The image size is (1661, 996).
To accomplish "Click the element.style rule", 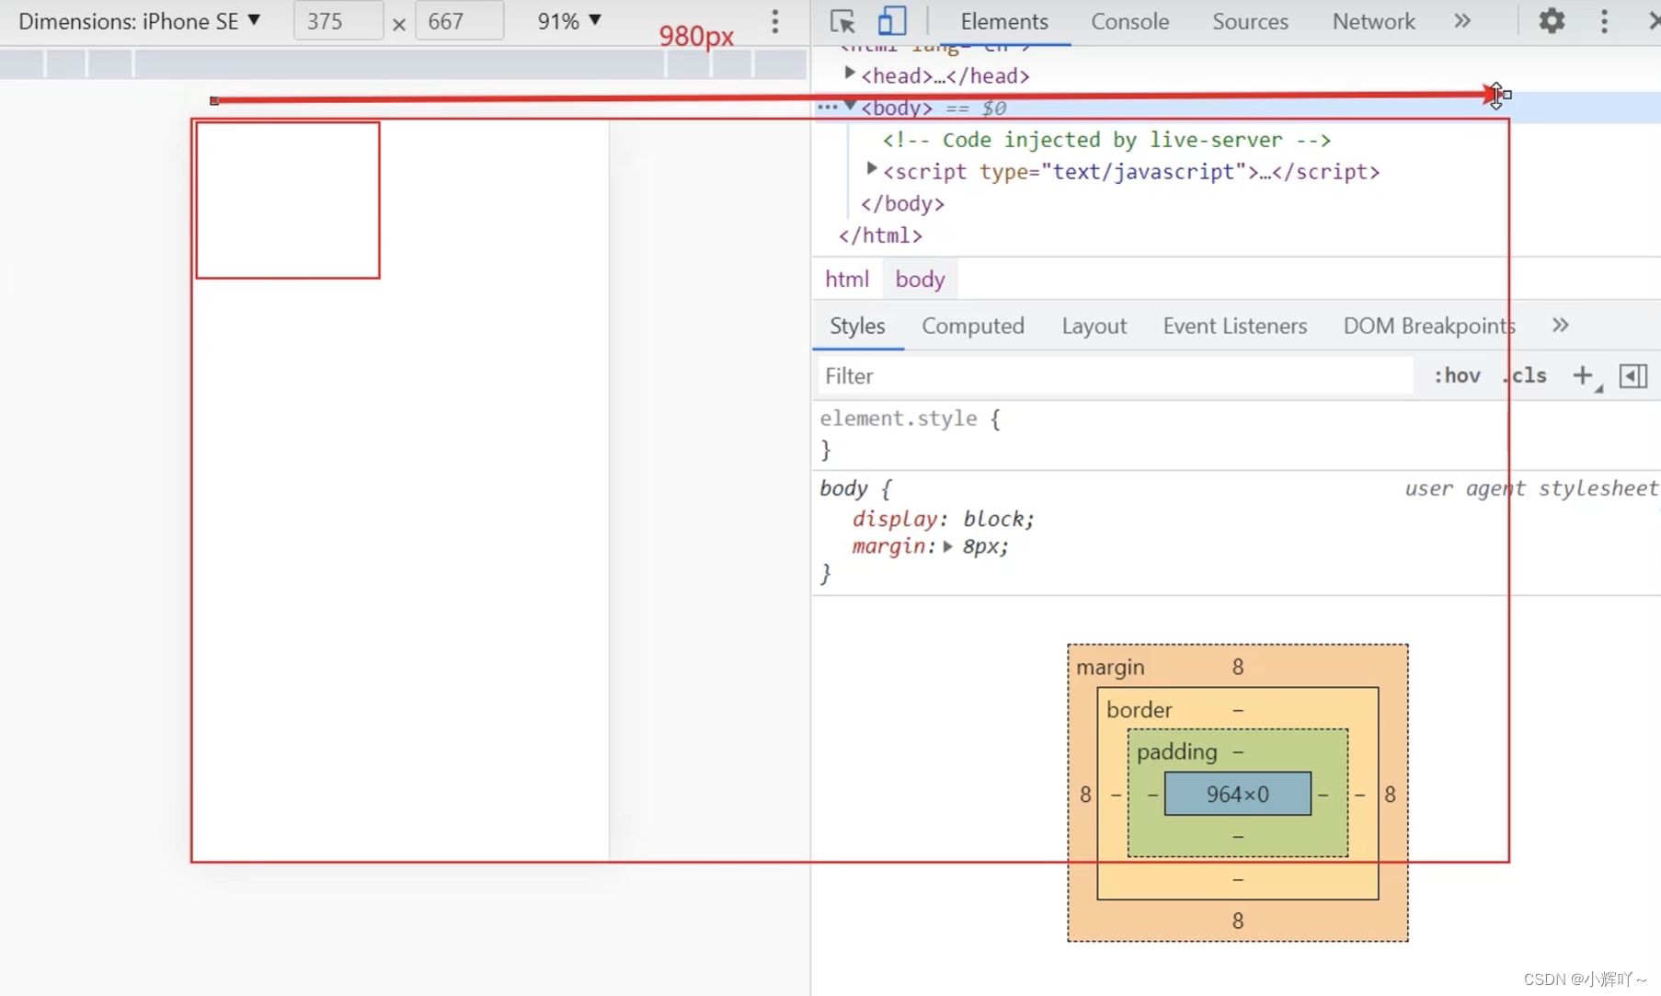I will pyautogui.click(x=910, y=418).
